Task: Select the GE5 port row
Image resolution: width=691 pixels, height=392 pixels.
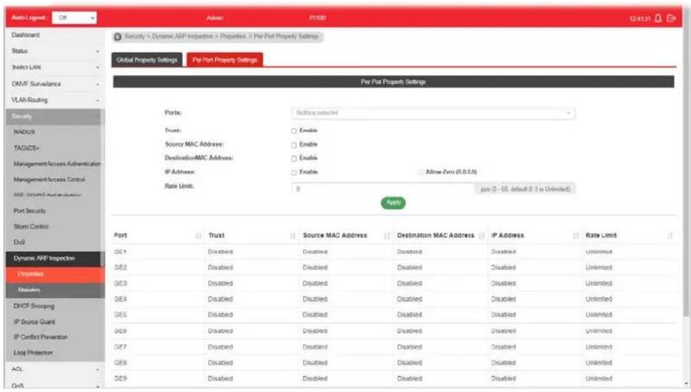Action: (395, 315)
